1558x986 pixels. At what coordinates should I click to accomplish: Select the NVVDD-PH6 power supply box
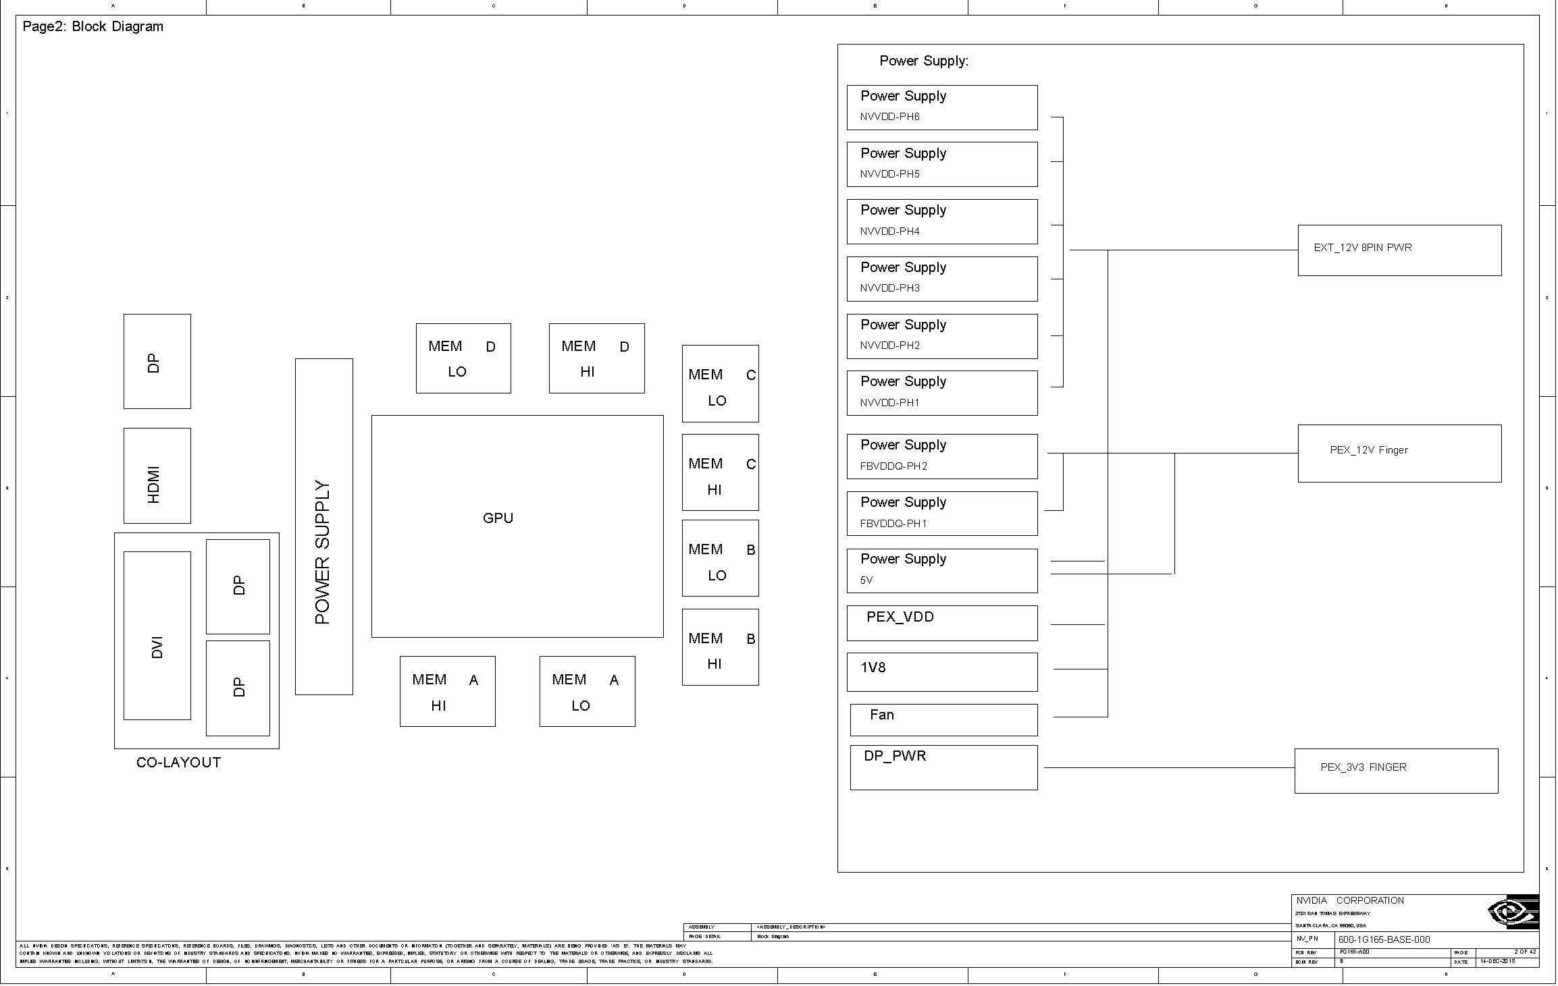point(942,107)
